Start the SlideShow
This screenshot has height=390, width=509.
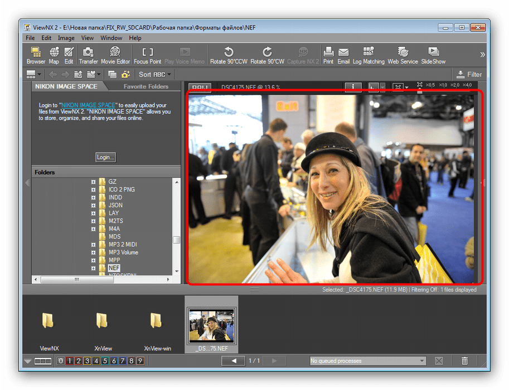tap(433, 55)
